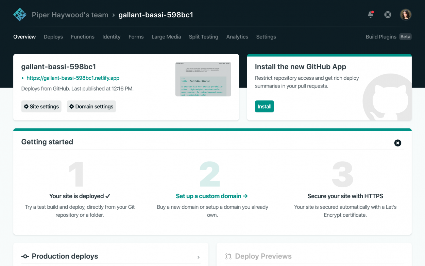Open the user avatar menu

[x=406, y=15]
